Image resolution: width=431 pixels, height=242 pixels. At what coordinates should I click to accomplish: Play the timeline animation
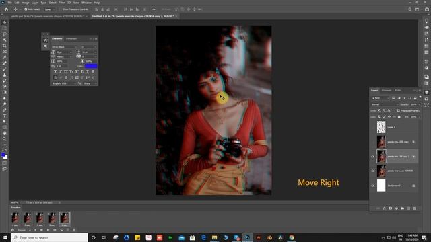(48, 230)
